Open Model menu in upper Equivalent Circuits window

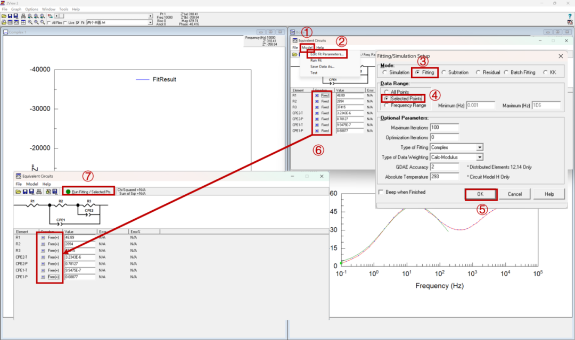tap(307, 48)
